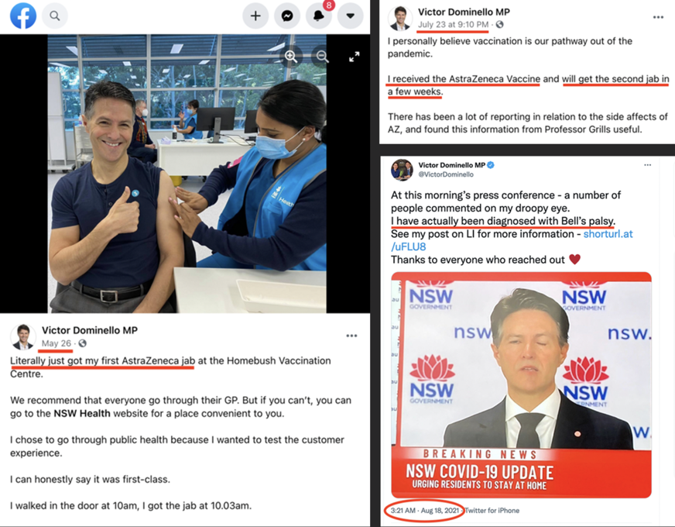Click the Facebook search magnifier icon
675x527 pixels.
pos(55,16)
